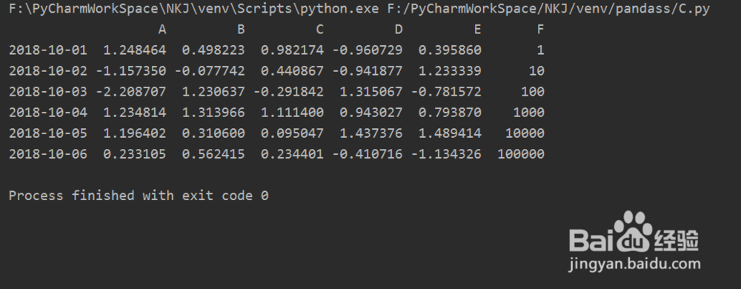The height and width of the screenshot is (289, 741).
Task: Click value -0.291842 in column C
Action: [289, 92]
